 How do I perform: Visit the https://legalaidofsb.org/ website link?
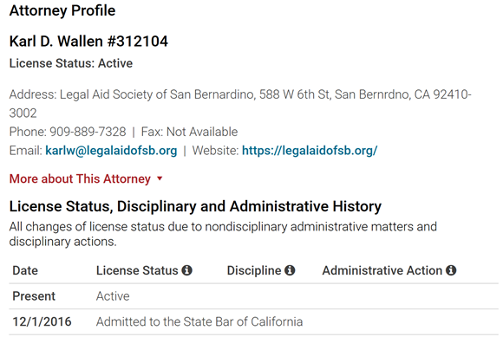[x=310, y=151]
